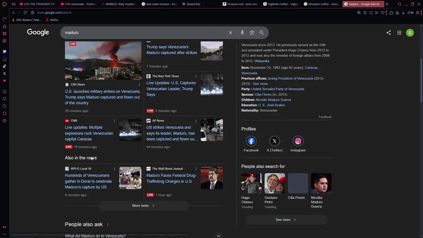423x238 pixels.
Task: Click Feedback under knowledge panel
Action: click(x=325, y=117)
